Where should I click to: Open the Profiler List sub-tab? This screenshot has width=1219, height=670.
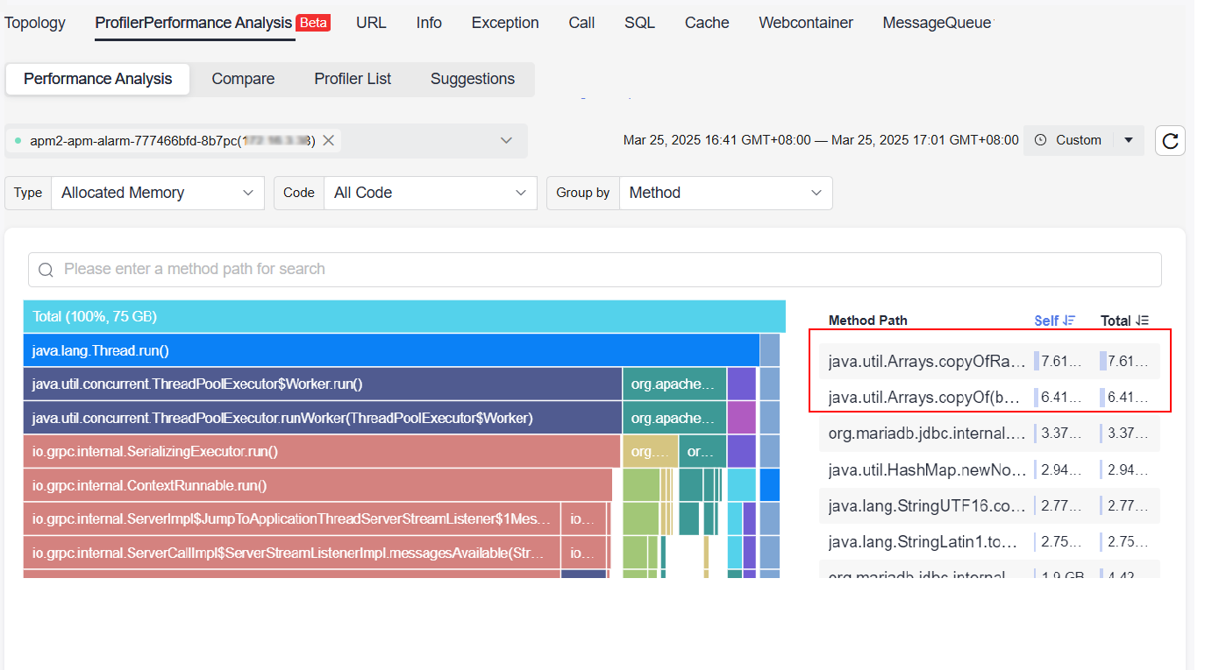(353, 79)
